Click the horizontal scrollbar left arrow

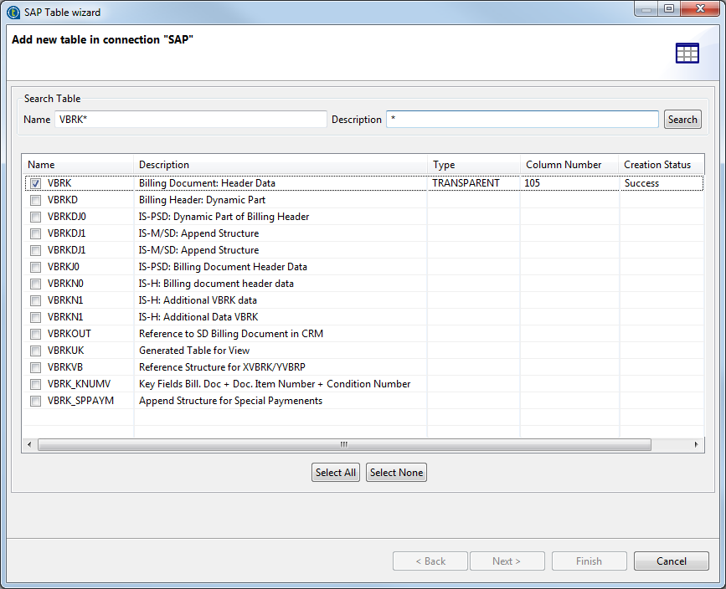29,445
